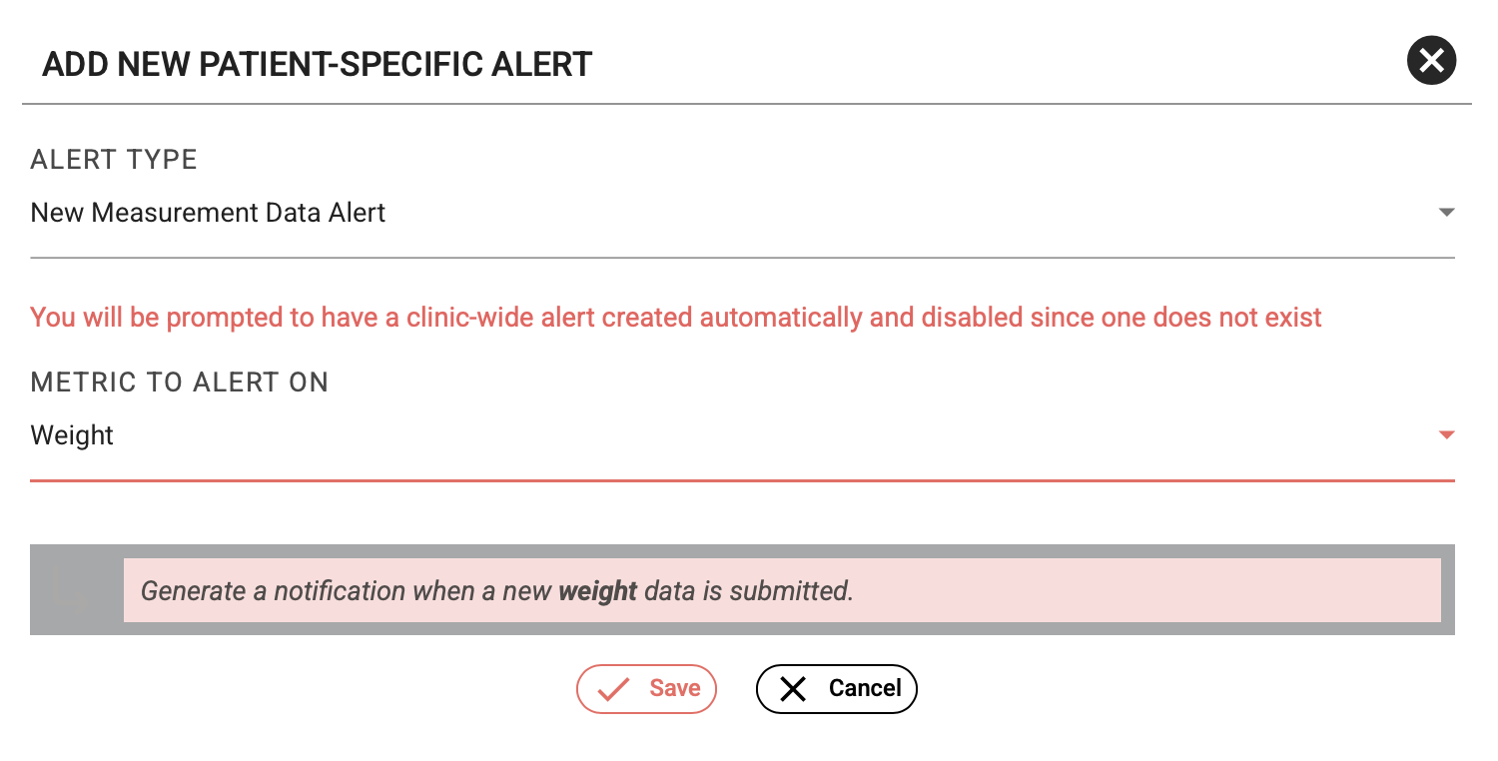This screenshot has width=1498, height=761.
Task: Click the bold word weight in description
Action: pyautogui.click(x=597, y=590)
